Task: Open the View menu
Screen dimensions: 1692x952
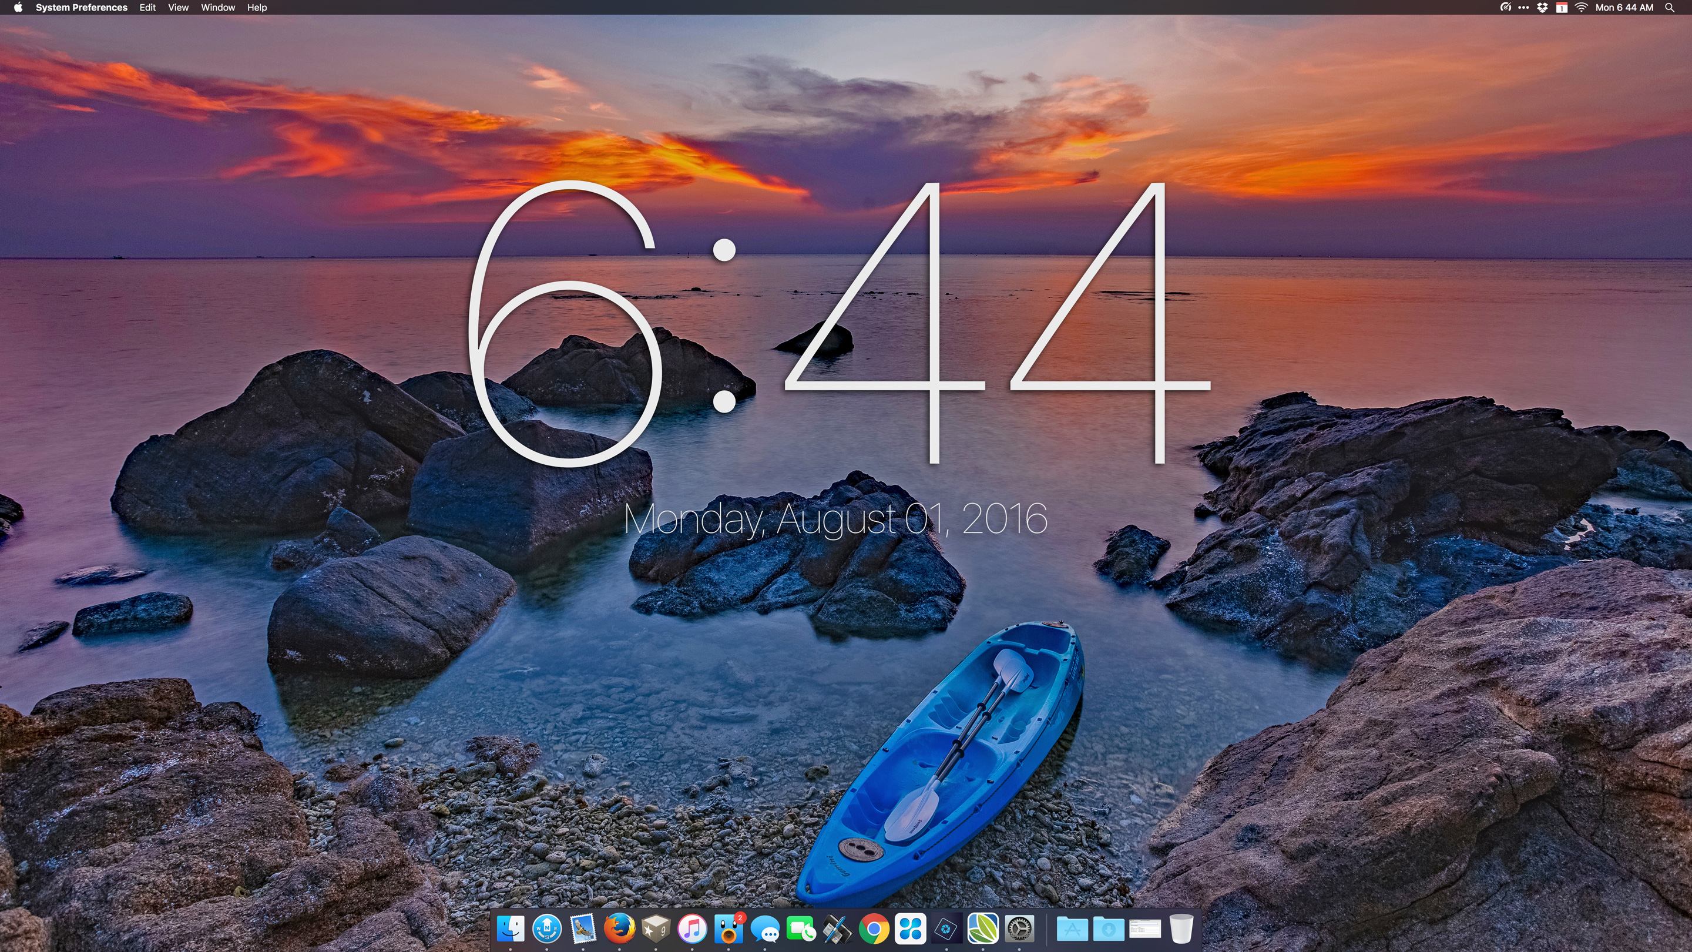Action: pos(178,7)
